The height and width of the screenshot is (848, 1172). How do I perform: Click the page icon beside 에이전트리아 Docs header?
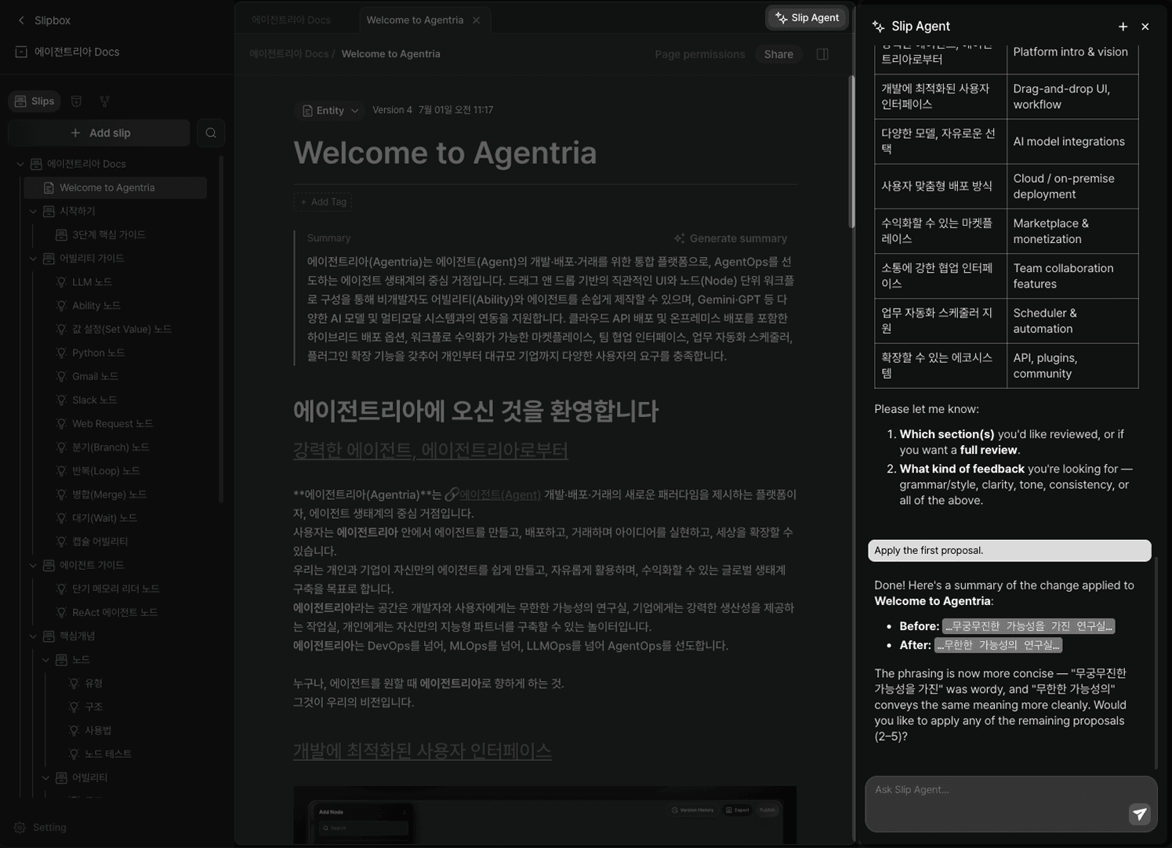21,52
